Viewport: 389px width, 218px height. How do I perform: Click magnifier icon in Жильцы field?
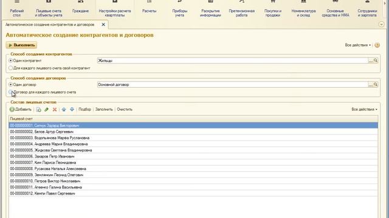tap(376, 61)
